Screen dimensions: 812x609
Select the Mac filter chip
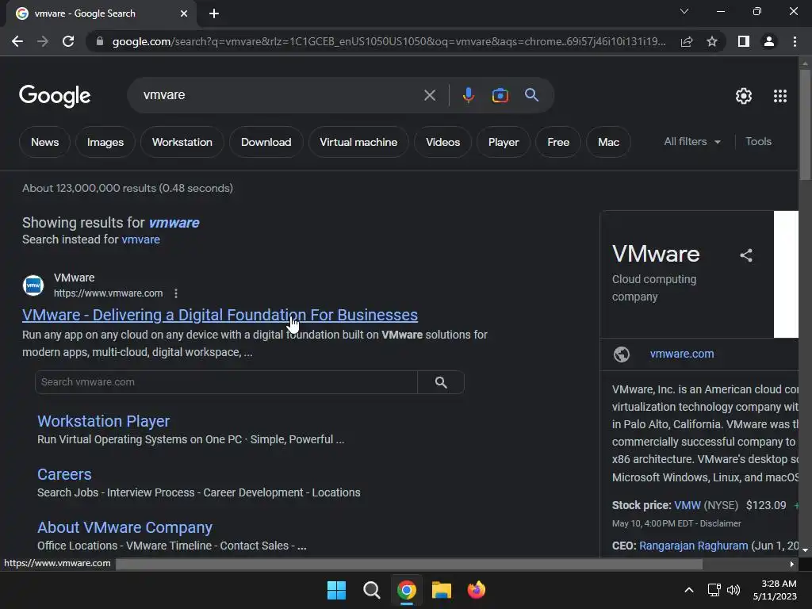pyautogui.click(x=608, y=142)
